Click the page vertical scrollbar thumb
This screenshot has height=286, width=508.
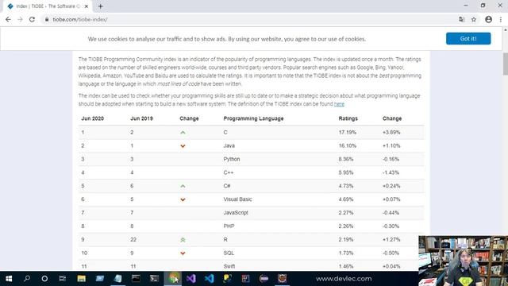click(505, 64)
